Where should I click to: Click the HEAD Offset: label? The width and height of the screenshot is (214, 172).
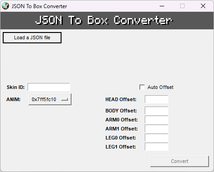121,99
